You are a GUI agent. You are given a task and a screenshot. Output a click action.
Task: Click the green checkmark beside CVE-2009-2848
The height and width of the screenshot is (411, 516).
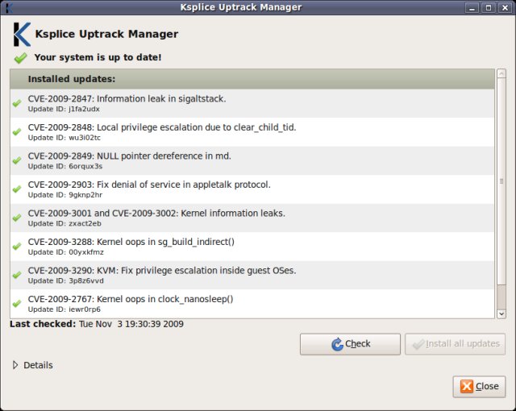click(x=17, y=131)
